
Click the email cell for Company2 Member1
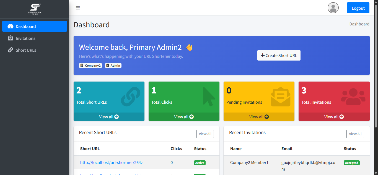click(308, 166)
